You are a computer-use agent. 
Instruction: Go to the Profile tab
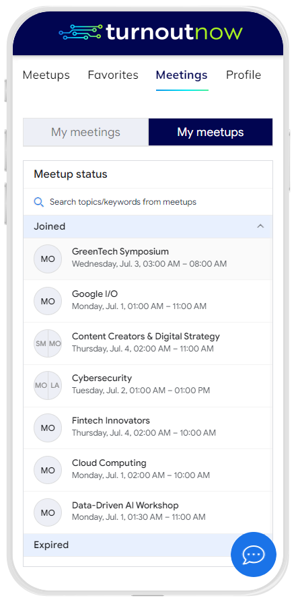(x=244, y=75)
